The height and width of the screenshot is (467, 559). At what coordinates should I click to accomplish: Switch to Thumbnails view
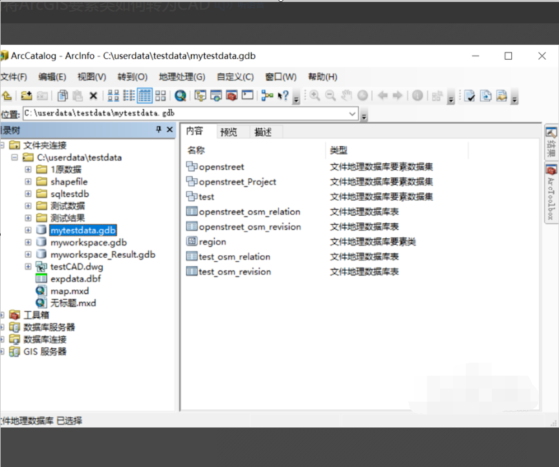160,96
